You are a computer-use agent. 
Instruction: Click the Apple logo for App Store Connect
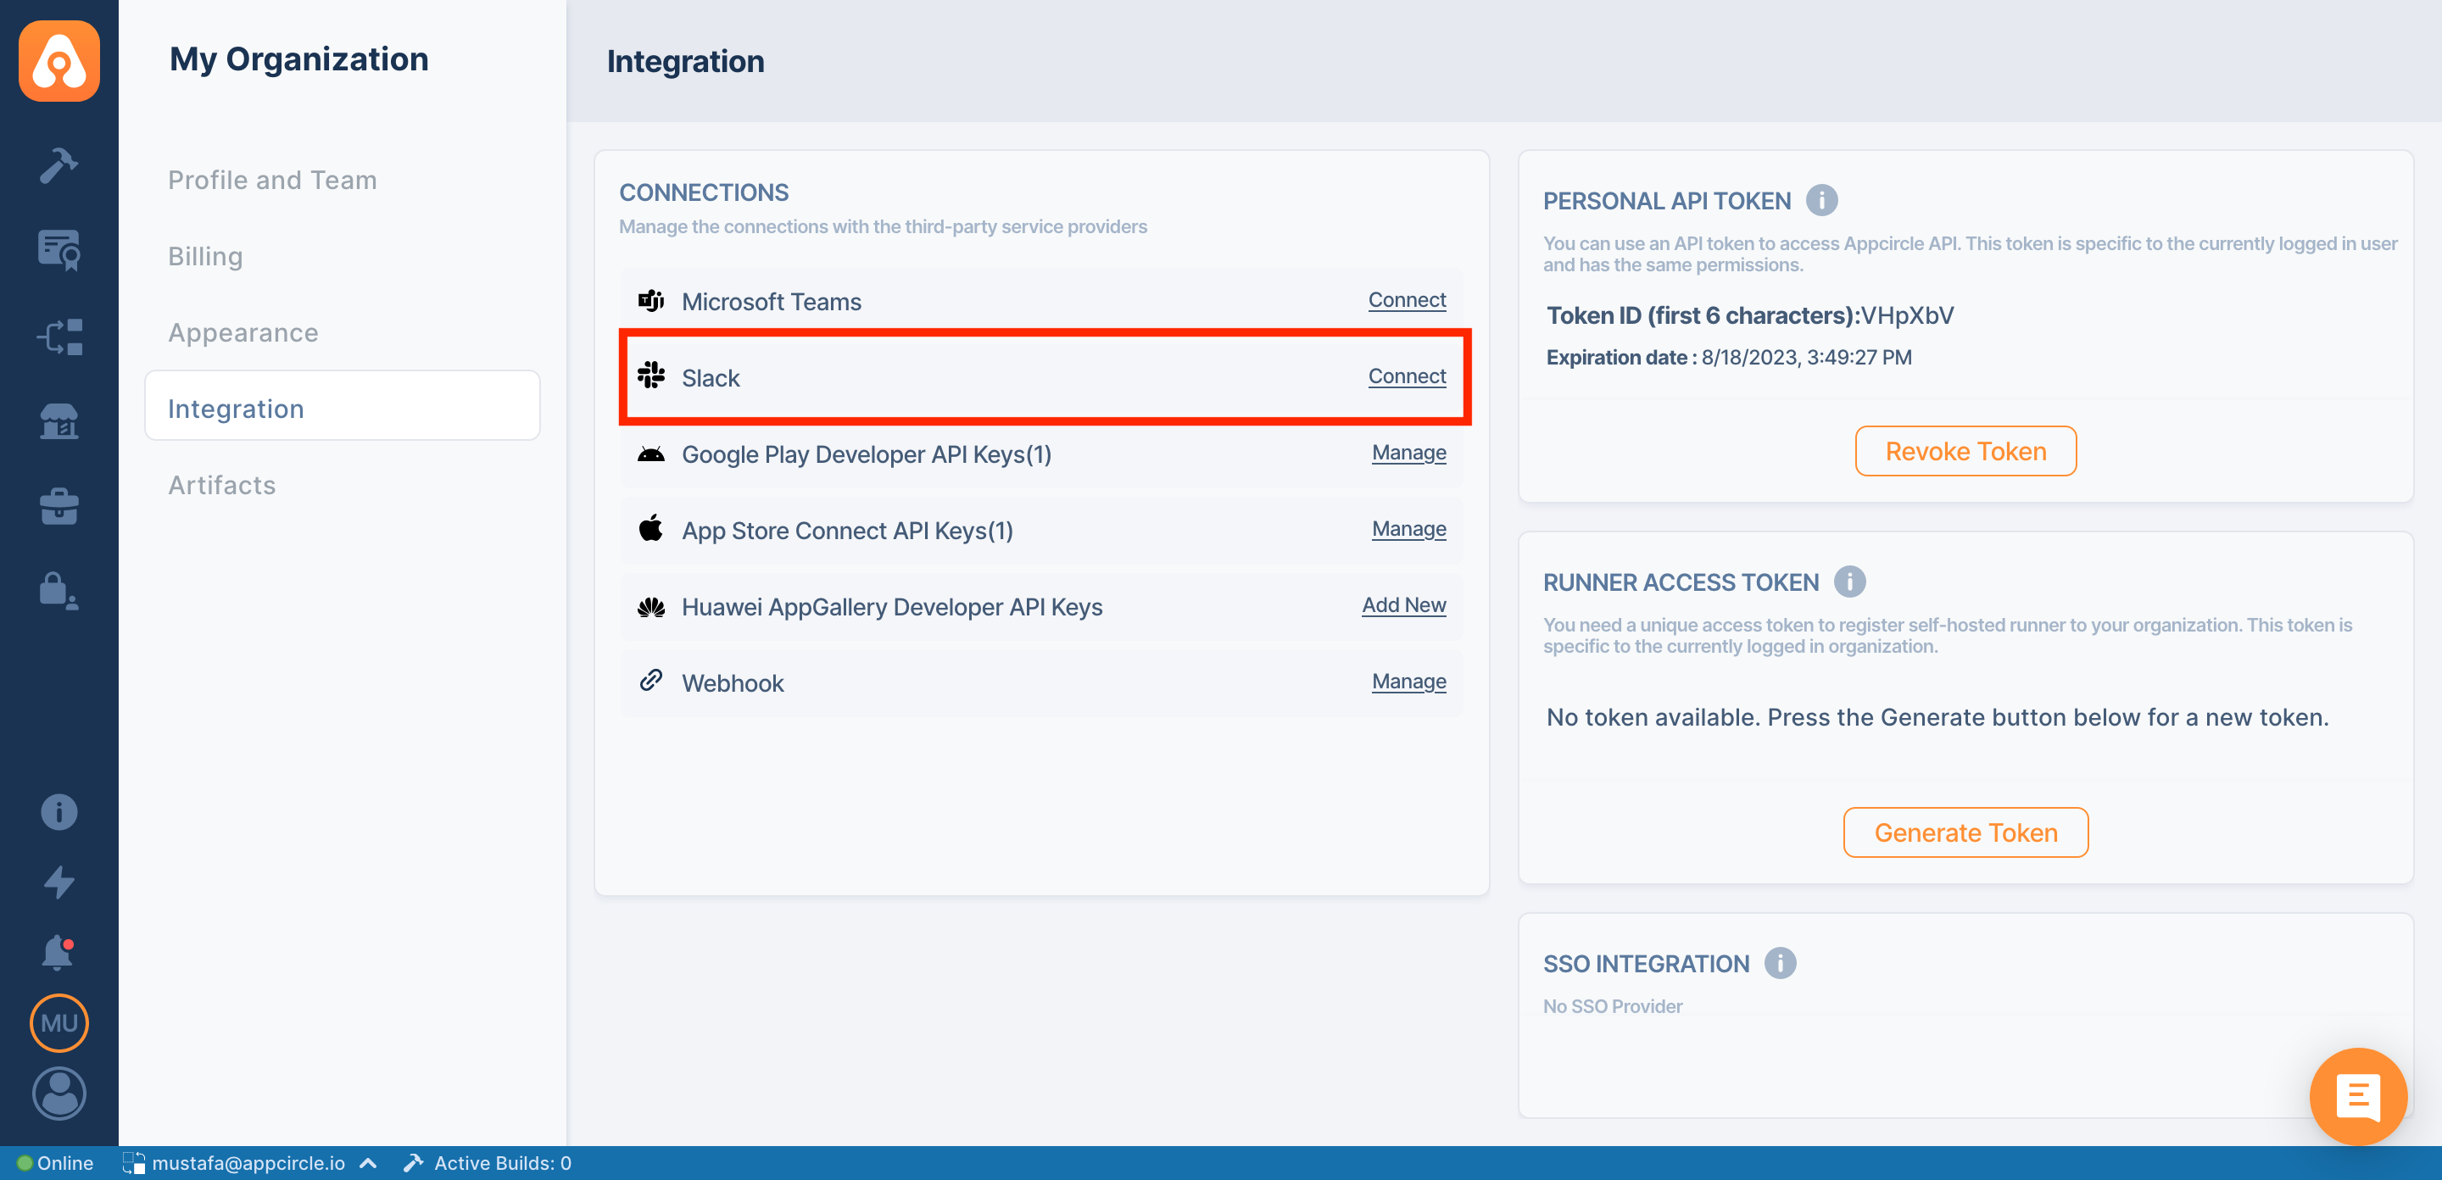tap(650, 528)
